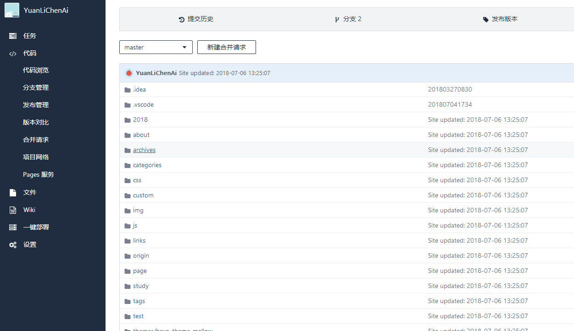The image size is (574, 331).
Task: Open the study folder in the file list
Action: (141, 286)
